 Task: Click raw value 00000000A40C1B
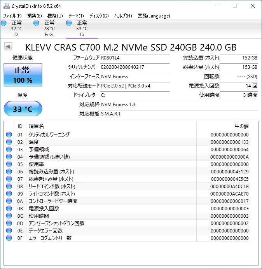[x=230, y=187]
